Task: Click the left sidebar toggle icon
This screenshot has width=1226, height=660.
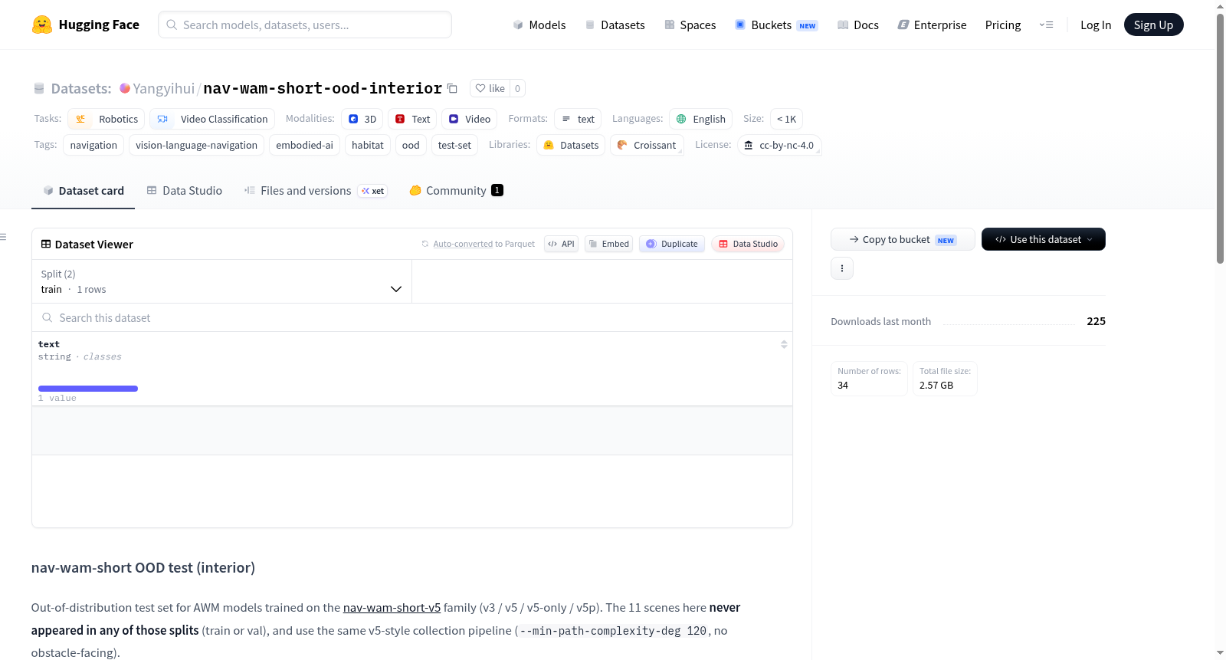Action: point(3,237)
